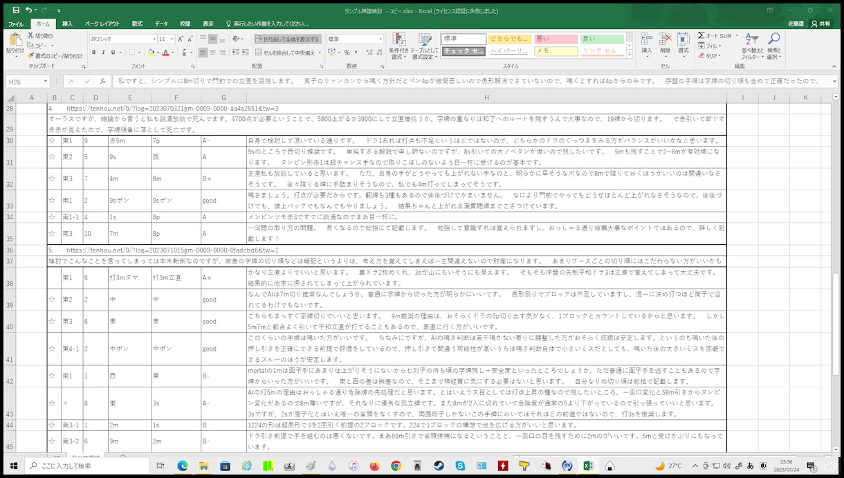Toggle italic formatting
The height and width of the screenshot is (478, 844).
coord(104,53)
